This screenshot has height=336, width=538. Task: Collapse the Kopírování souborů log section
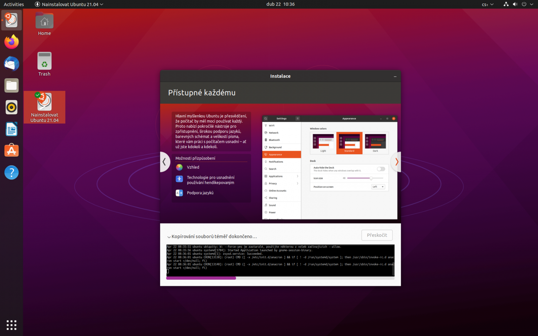click(169, 237)
